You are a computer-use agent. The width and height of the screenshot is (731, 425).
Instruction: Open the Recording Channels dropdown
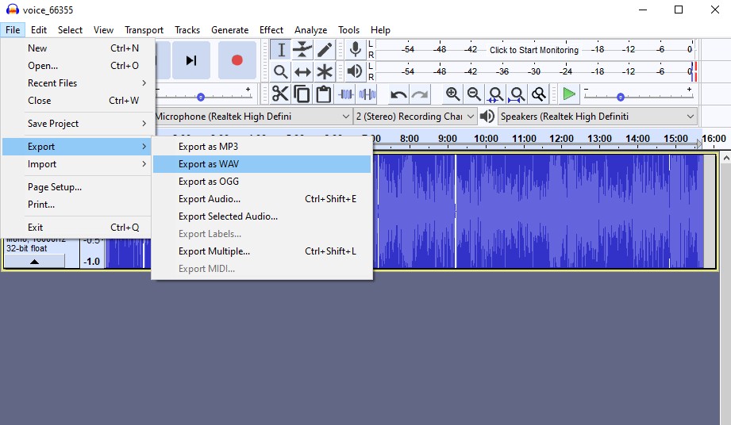coord(415,117)
